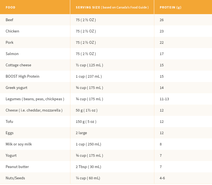Select the protein value 11-13
This screenshot has height=185, width=212.
coord(164,99)
